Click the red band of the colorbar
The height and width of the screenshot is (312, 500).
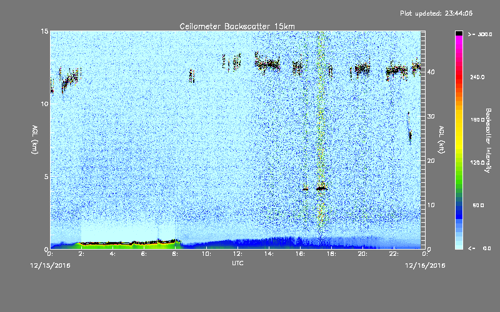tap(459, 78)
